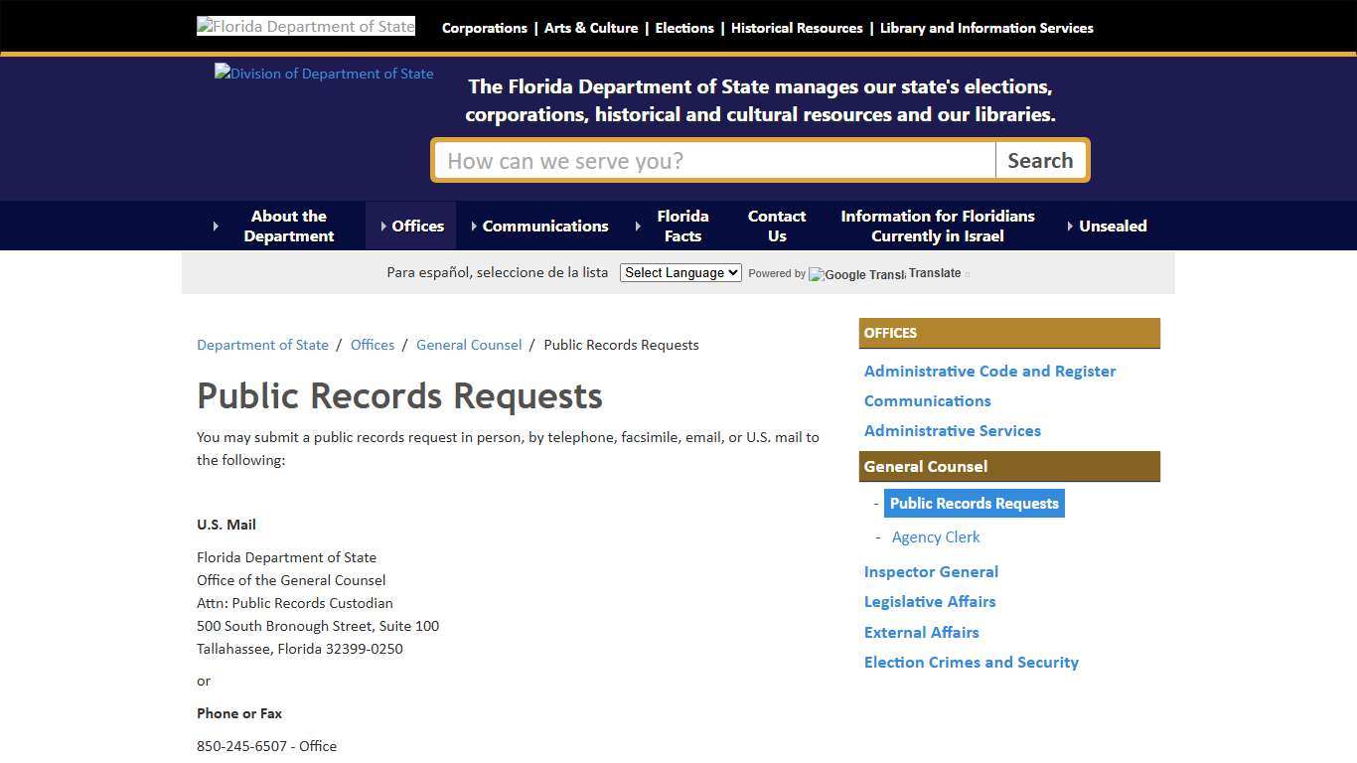Image resolution: width=1357 pixels, height=763 pixels.
Task: Select the Elections menu item
Action: coord(683,28)
